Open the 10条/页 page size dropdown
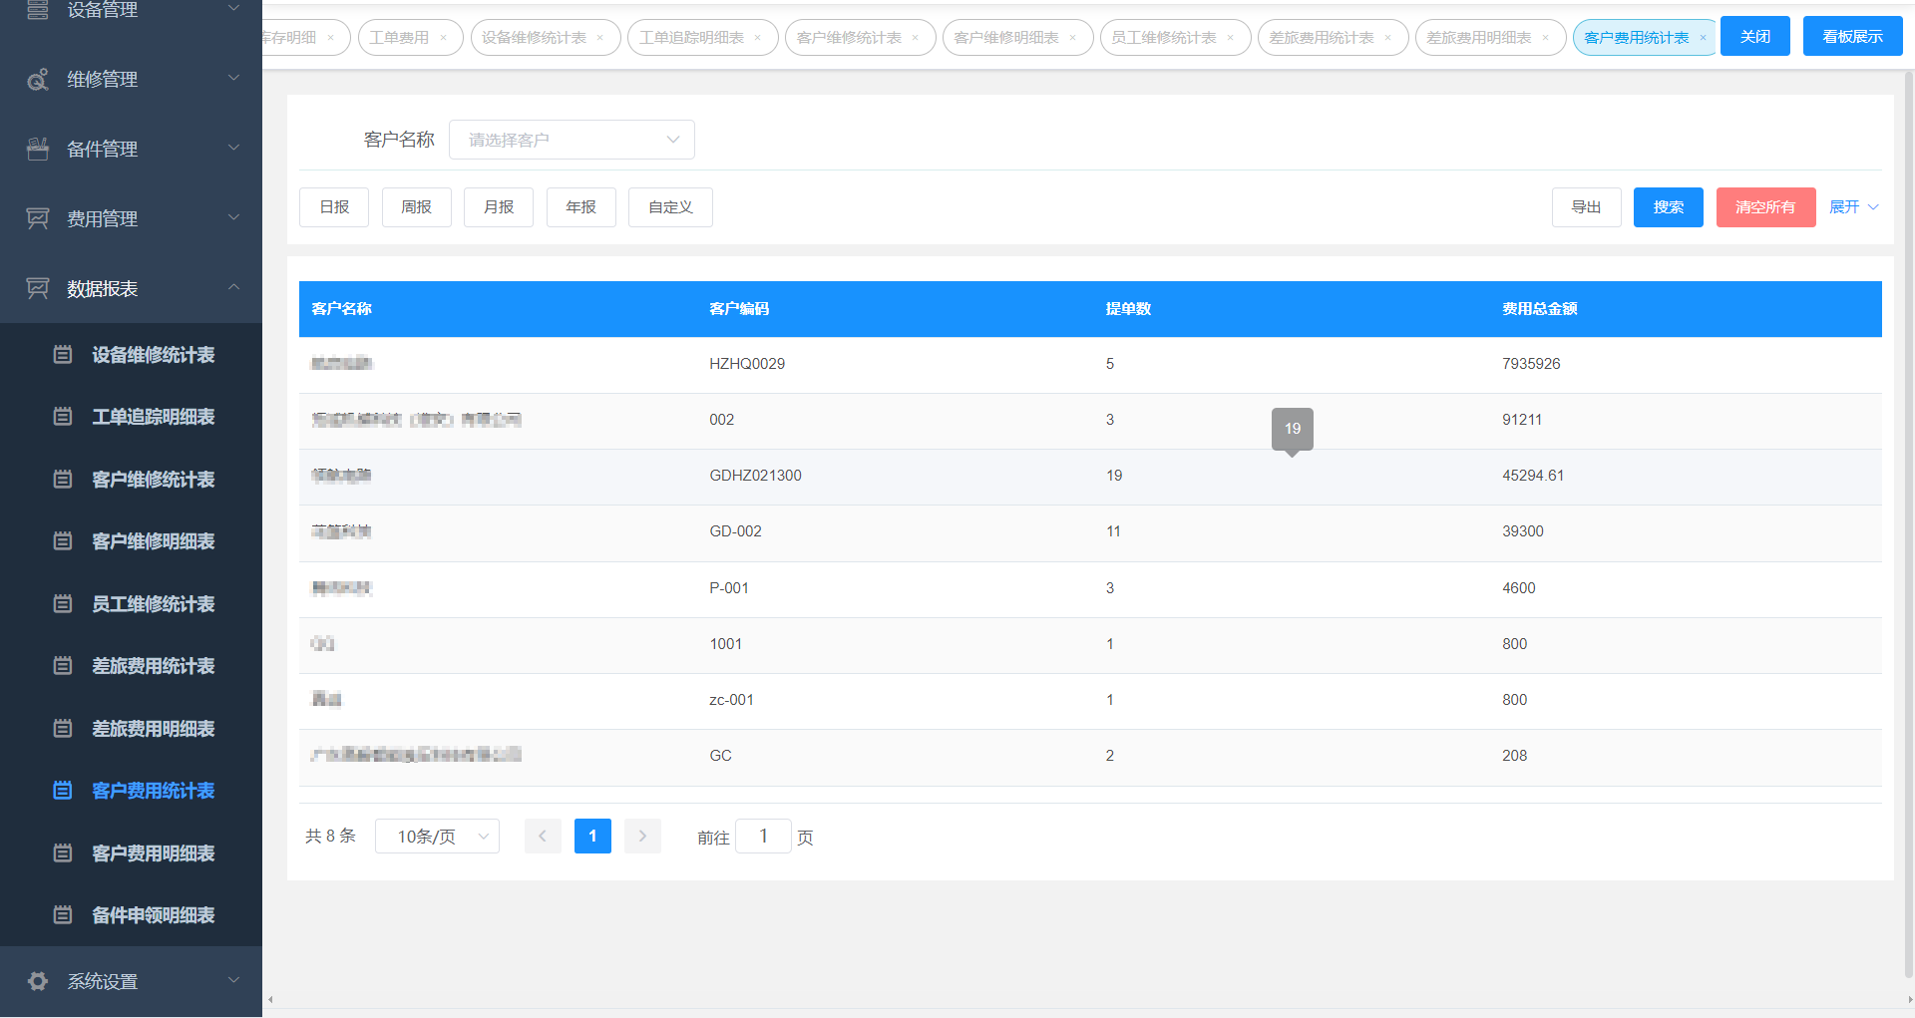This screenshot has height=1018, width=1915. tap(437, 837)
